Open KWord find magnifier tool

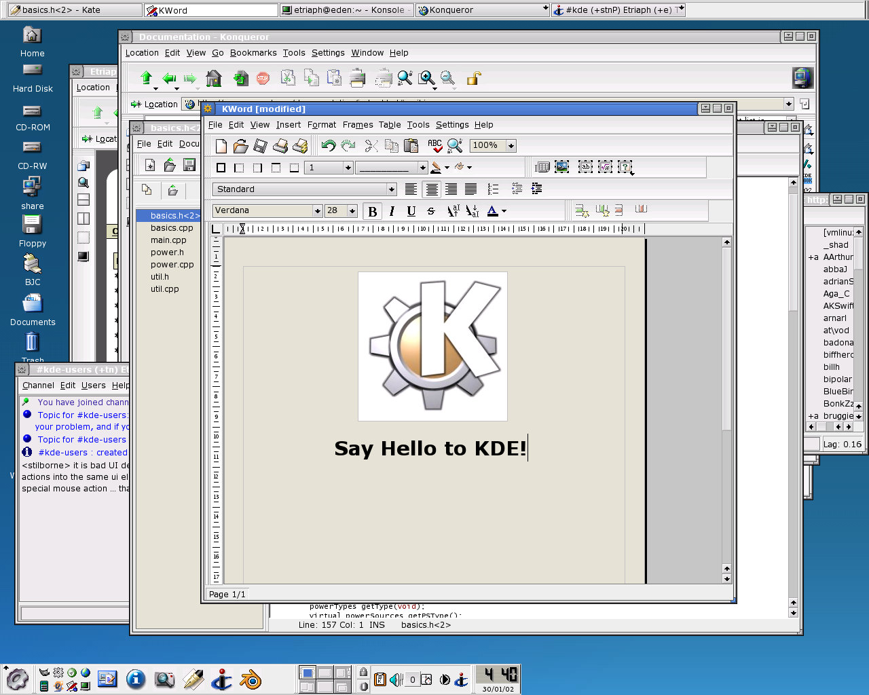(455, 146)
